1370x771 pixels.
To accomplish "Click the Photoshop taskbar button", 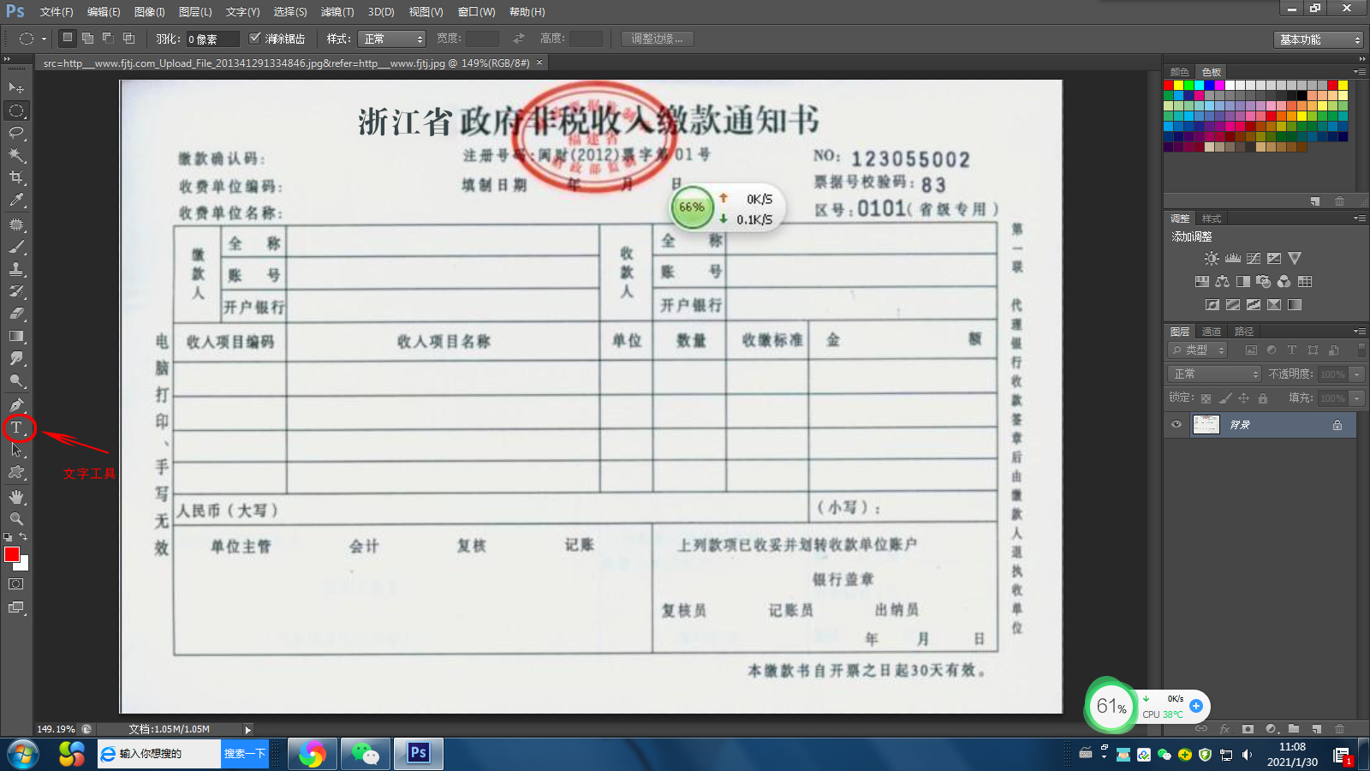I will [418, 754].
